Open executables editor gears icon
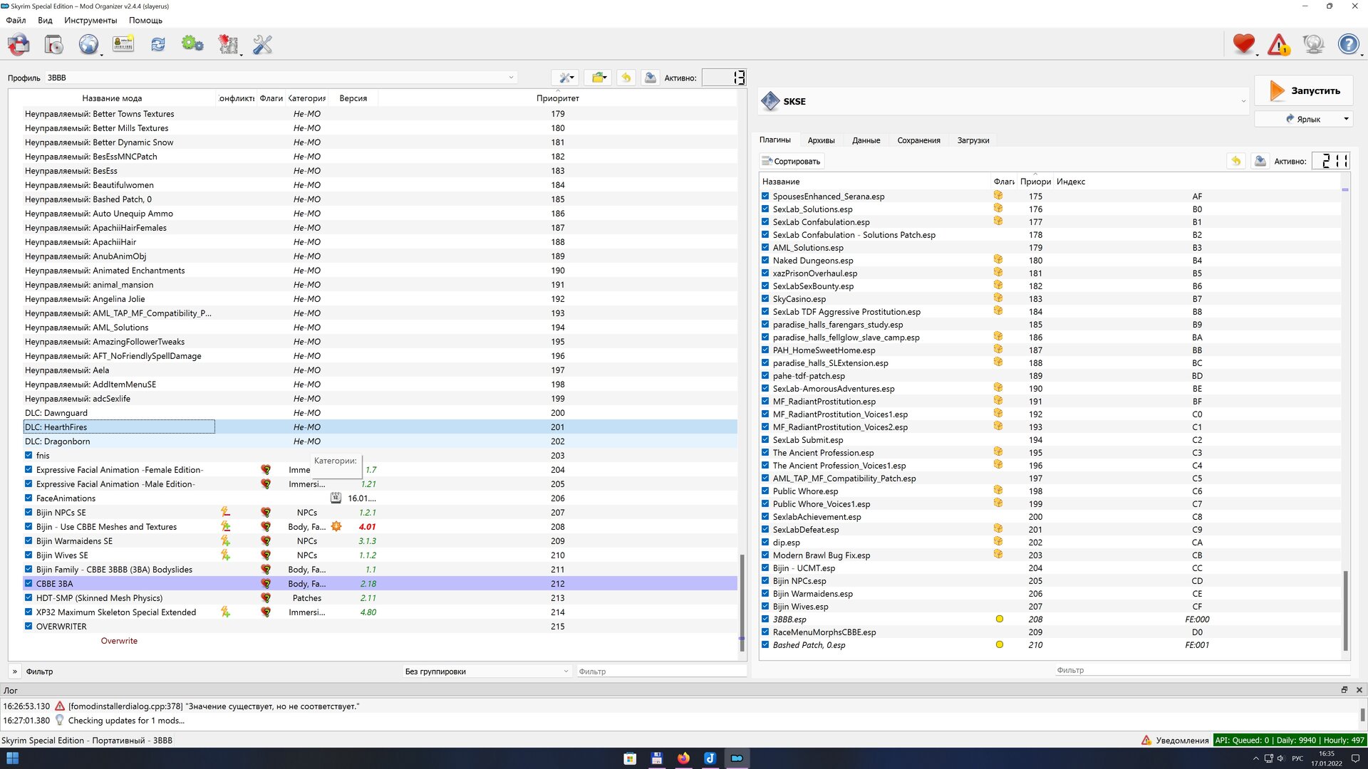The height and width of the screenshot is (769, 1368). click(x=192, y=45)
